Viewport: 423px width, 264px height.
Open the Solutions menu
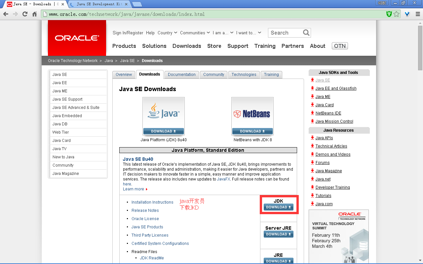tap(154, 46)
